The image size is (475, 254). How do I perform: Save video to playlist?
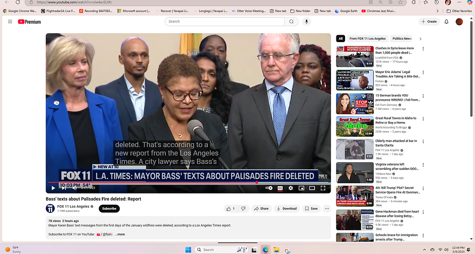click(x=311, y=209)
